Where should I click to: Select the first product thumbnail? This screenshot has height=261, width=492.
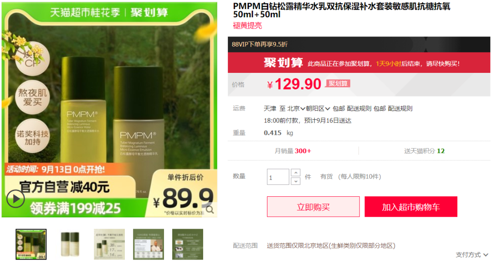[x=31, y=244]
